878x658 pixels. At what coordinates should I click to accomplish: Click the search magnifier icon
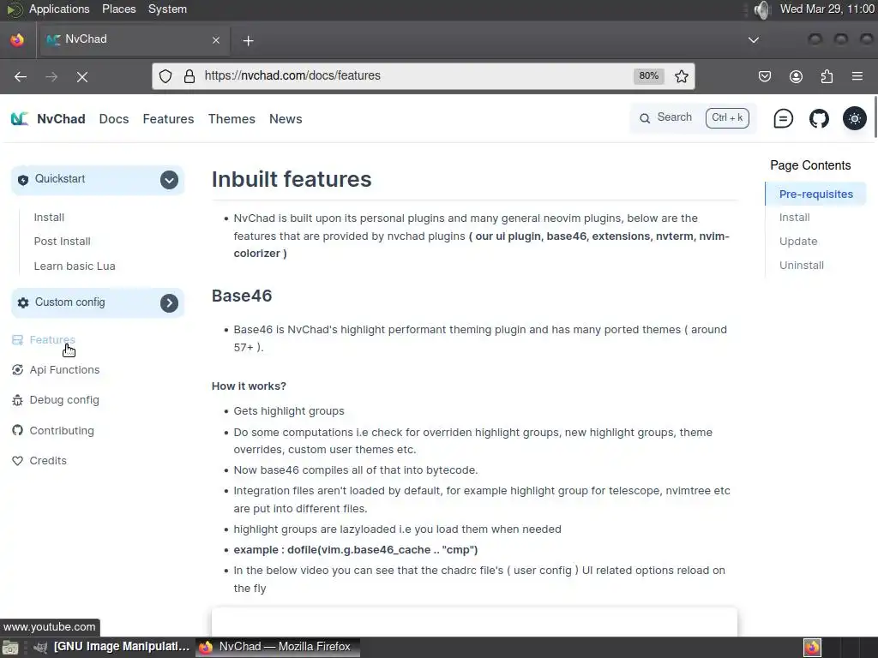(x=645, y=118)
